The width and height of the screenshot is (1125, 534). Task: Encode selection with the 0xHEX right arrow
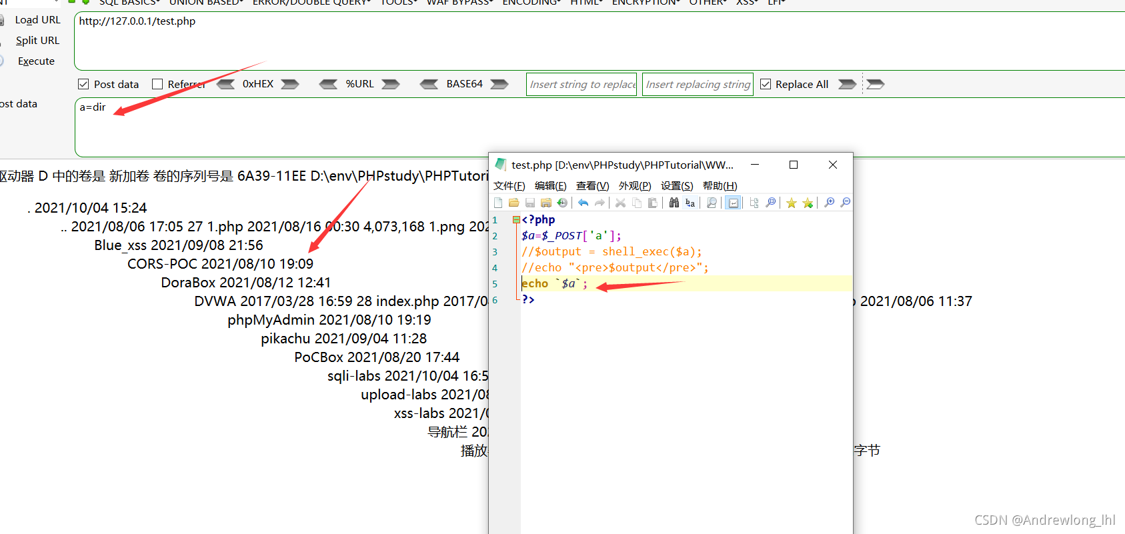pos(290,84)
